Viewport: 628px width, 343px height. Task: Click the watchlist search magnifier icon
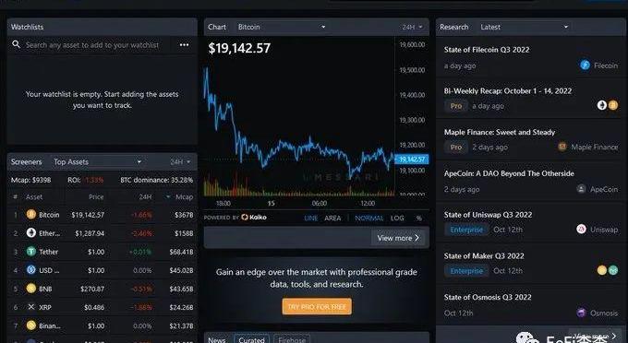tap(16, 44)
